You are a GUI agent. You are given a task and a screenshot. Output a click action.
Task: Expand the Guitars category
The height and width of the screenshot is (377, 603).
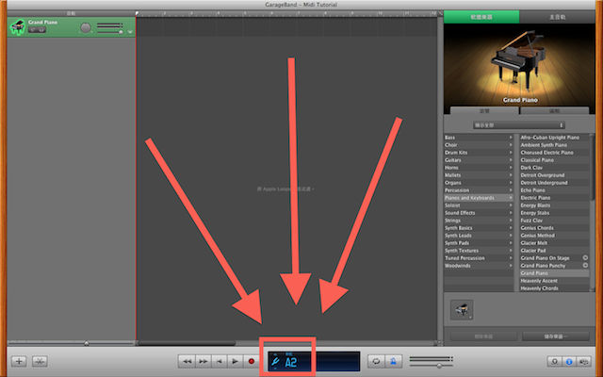479,160
